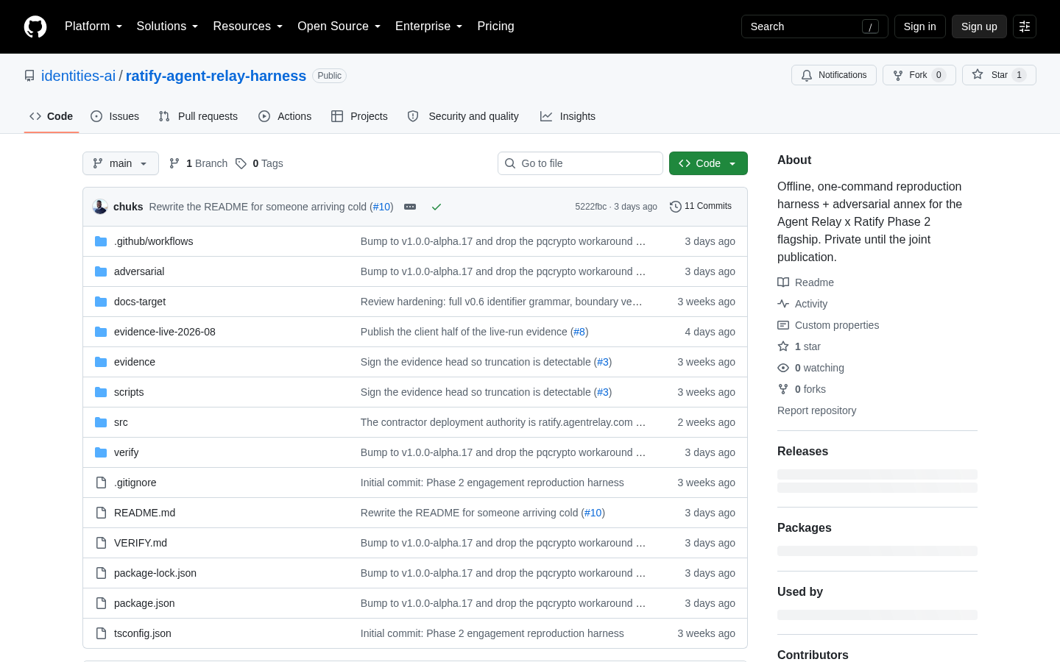This screenshot has width=1060, height=662.
Task: Click the Sign up button
Action: [979, 26]
